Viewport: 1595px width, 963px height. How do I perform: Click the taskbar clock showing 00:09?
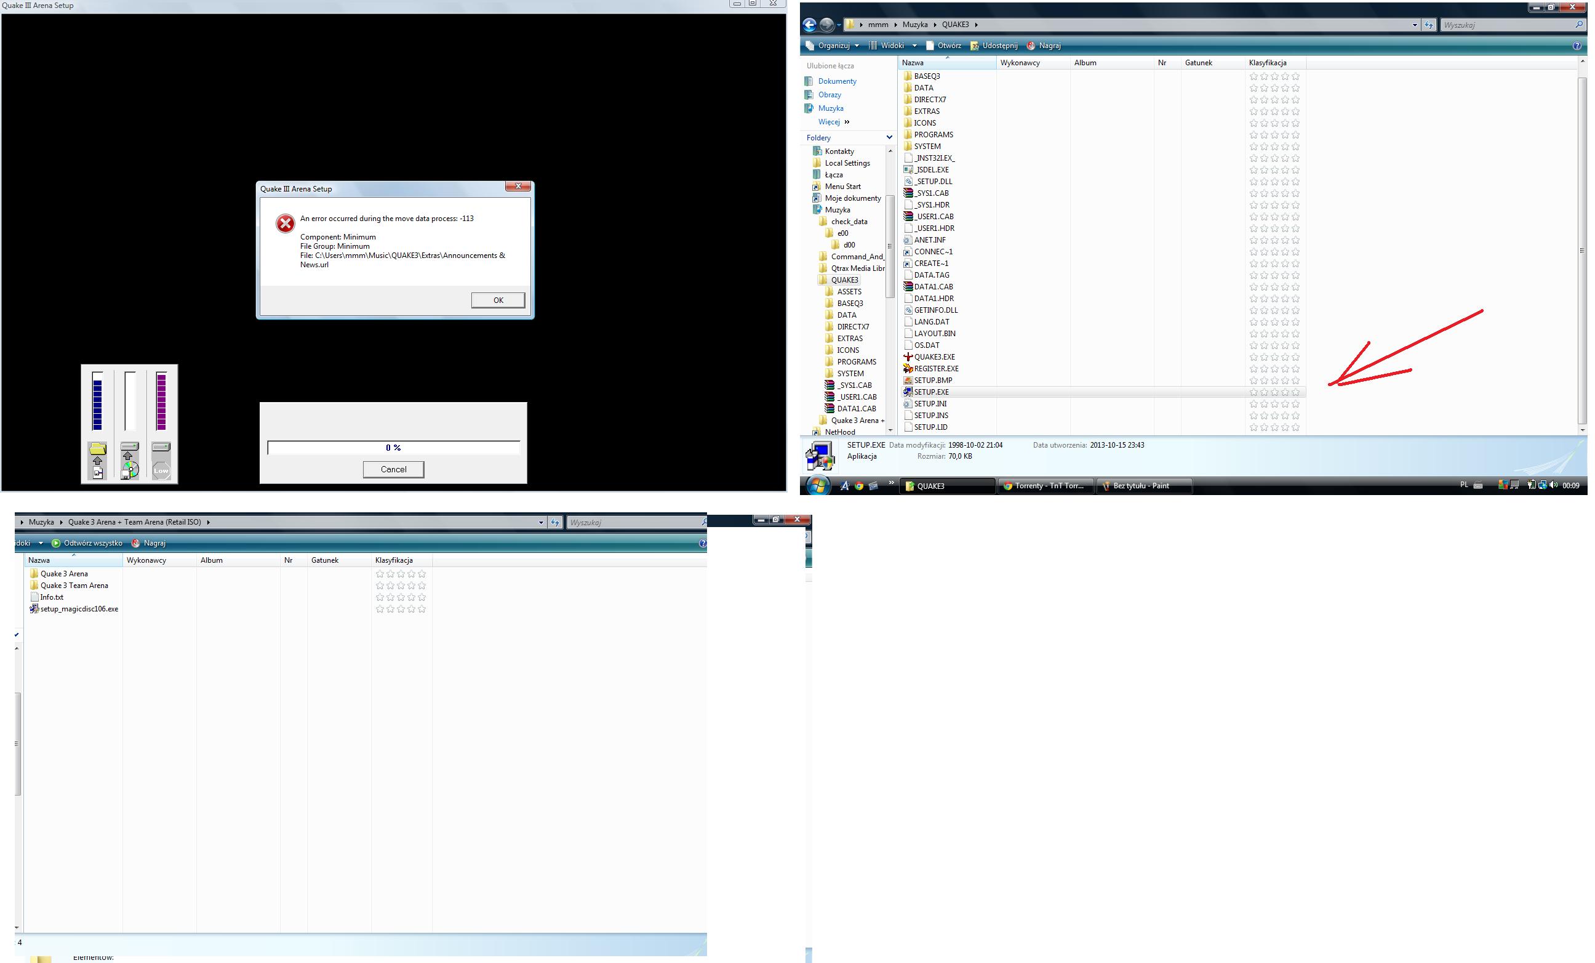tap(1570, 486)
